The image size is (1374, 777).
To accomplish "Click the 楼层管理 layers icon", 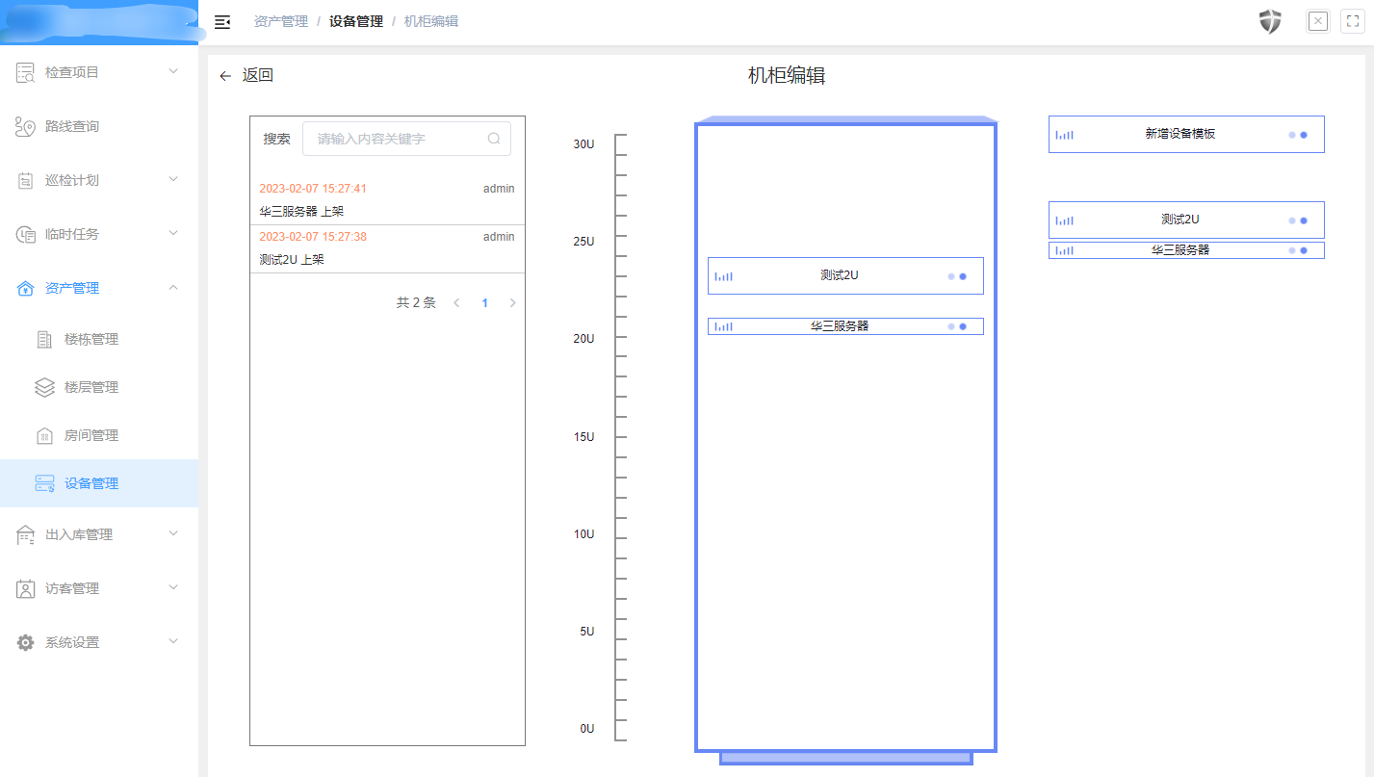I will tap(44, 387).
